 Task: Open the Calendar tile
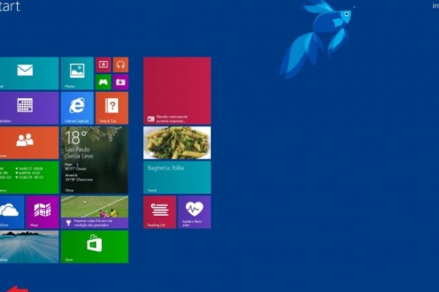click(29, 108)
